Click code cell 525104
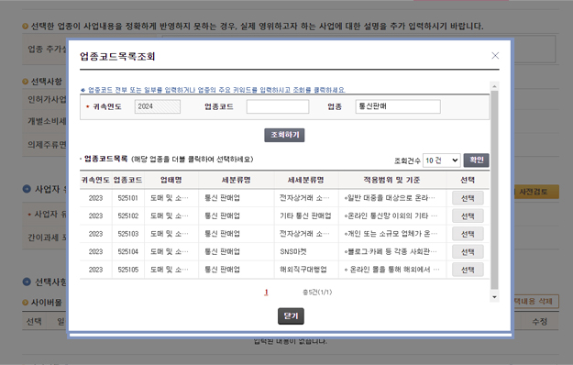 click(x=128, y=251)
